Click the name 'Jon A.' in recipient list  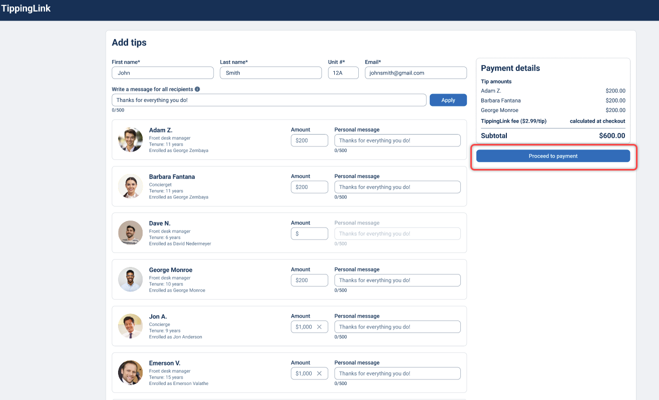click(158, 316)
